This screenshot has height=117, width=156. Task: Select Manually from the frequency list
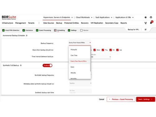[x=80, y=50]
